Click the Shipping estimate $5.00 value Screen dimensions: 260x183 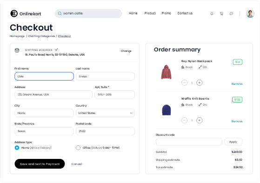(239, 160)
